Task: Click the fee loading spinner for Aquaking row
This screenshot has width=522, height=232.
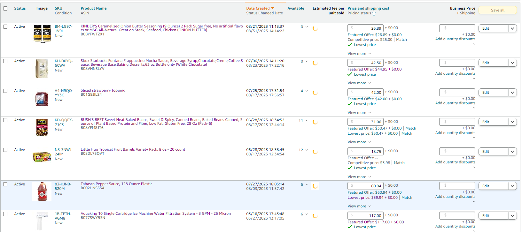Action: (315, 216)
